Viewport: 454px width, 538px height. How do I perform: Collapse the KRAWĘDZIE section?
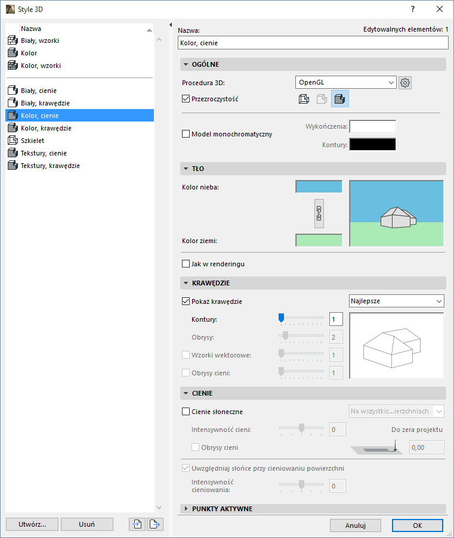point(186,283)
